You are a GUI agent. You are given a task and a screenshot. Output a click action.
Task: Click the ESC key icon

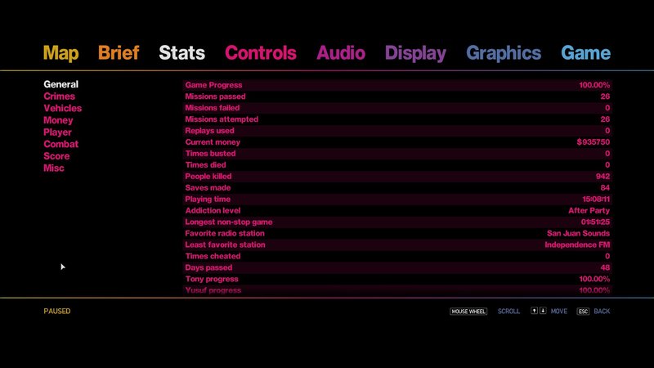pos(583,312)
